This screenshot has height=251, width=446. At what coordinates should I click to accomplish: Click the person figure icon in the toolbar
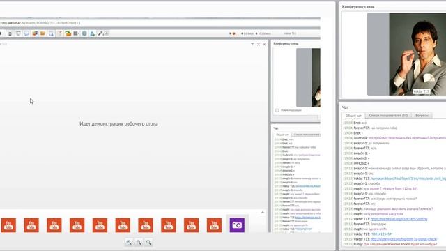[10, 33]
